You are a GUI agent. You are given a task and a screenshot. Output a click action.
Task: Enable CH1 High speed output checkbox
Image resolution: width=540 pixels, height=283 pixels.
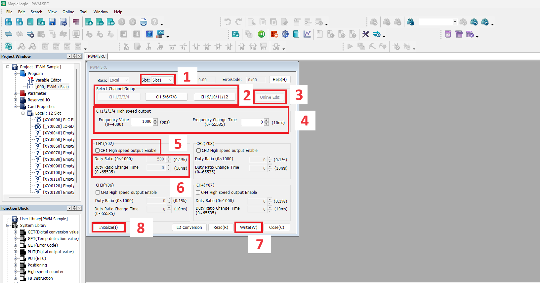tap(98, 151)
